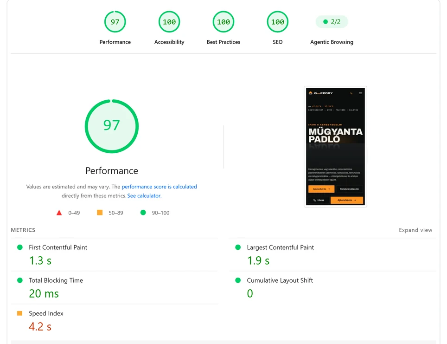Click the 1.9 s value
This screenshot has height=344, width=447.
[x=258, y=260]
